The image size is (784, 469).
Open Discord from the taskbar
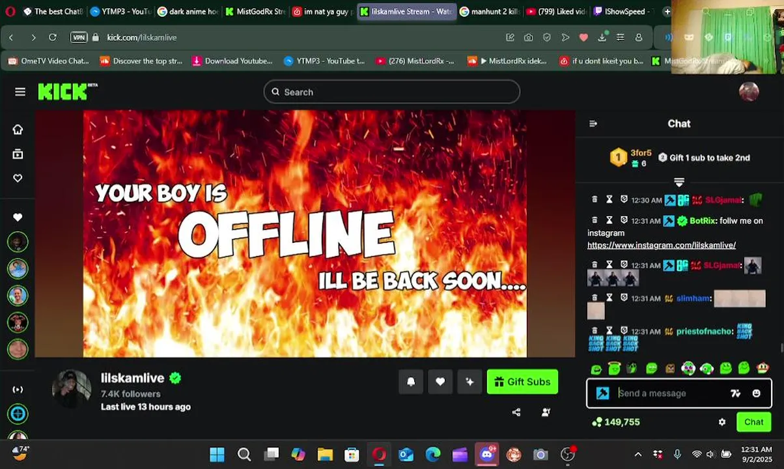pos(486,455)
